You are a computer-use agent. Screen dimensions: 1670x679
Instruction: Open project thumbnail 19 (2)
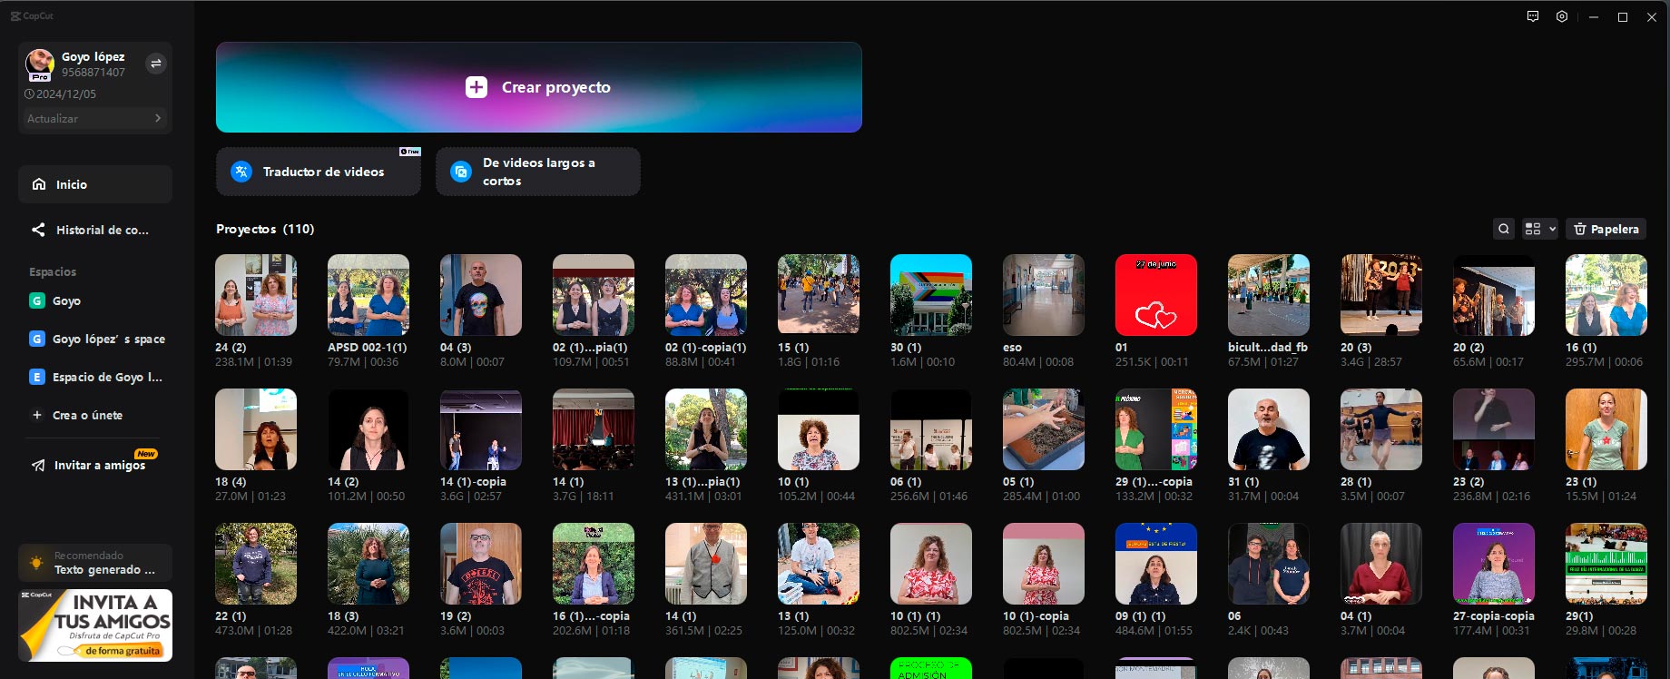[481, 564]
